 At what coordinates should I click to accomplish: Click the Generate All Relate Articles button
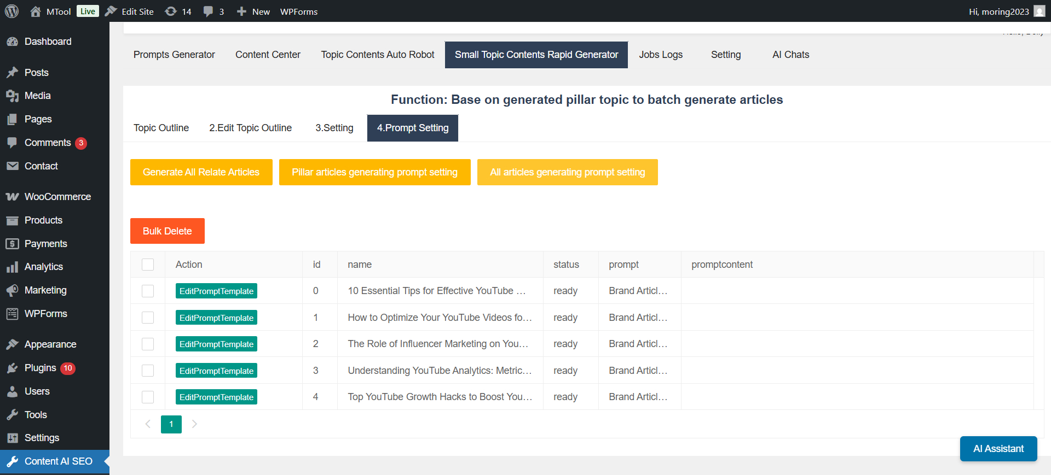(x=201, y=172)
